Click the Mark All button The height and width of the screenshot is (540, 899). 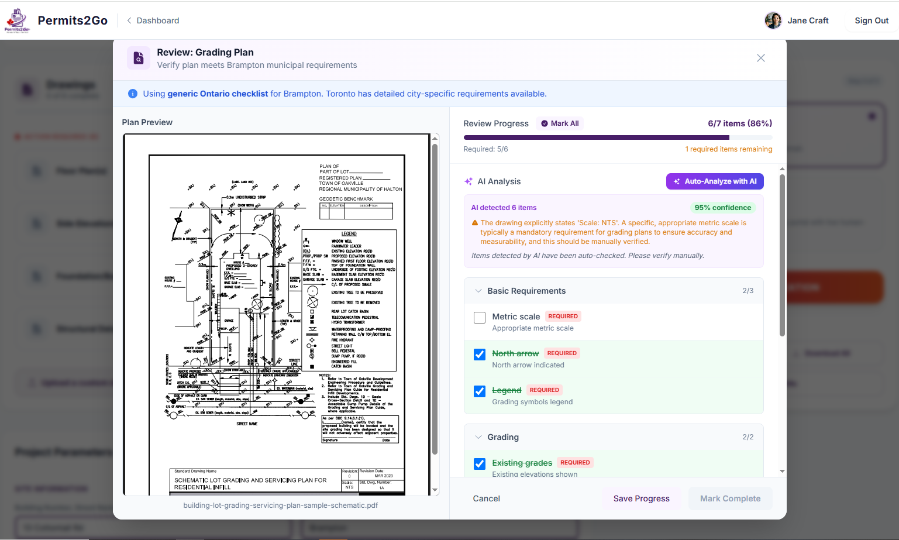[x=560, y=123]
